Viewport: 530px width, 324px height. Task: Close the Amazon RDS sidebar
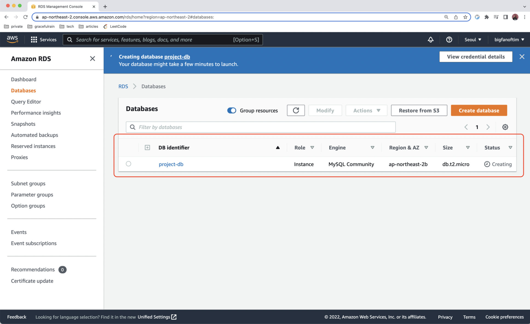pyautogui.click(x=92, y=59)
